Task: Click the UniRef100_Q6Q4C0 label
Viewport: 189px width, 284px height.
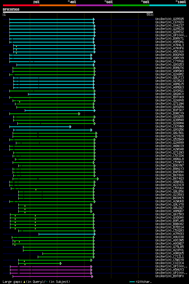Action: (170, 94)
